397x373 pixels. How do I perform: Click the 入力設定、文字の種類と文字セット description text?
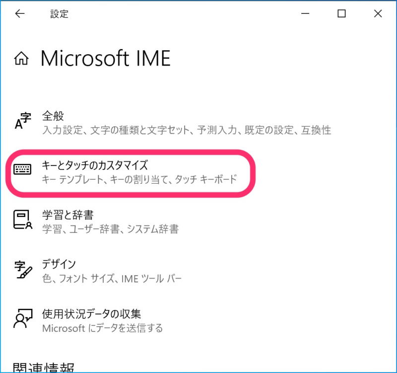[x=187, y=130]
